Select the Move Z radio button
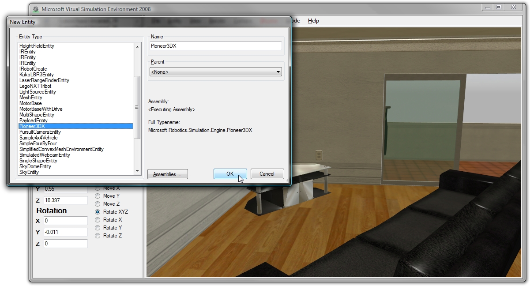 [97, 204]
